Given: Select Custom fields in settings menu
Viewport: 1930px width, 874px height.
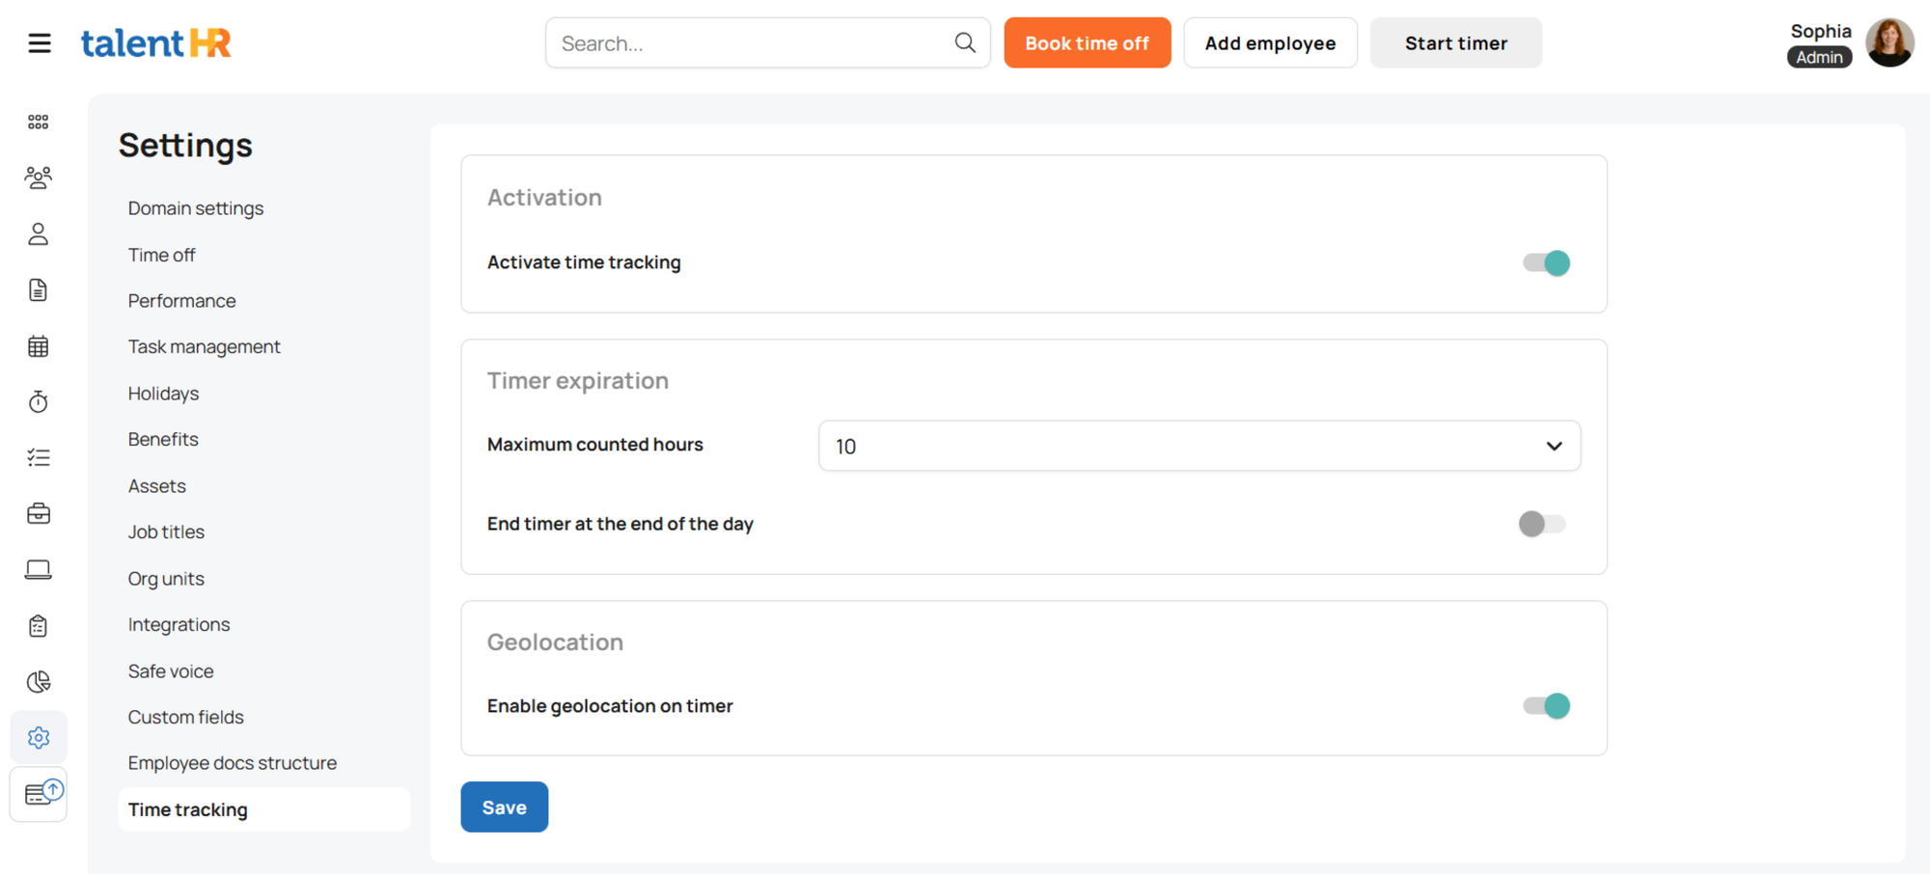Looking at the screenshot, I should pyautogui.click(x=185, y=718).
